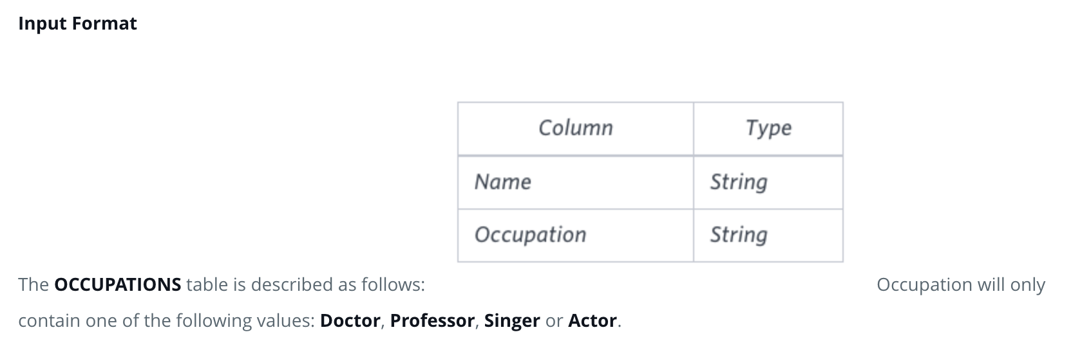Select the Column header cell
1082x350 pixels.
coord(576,128)
